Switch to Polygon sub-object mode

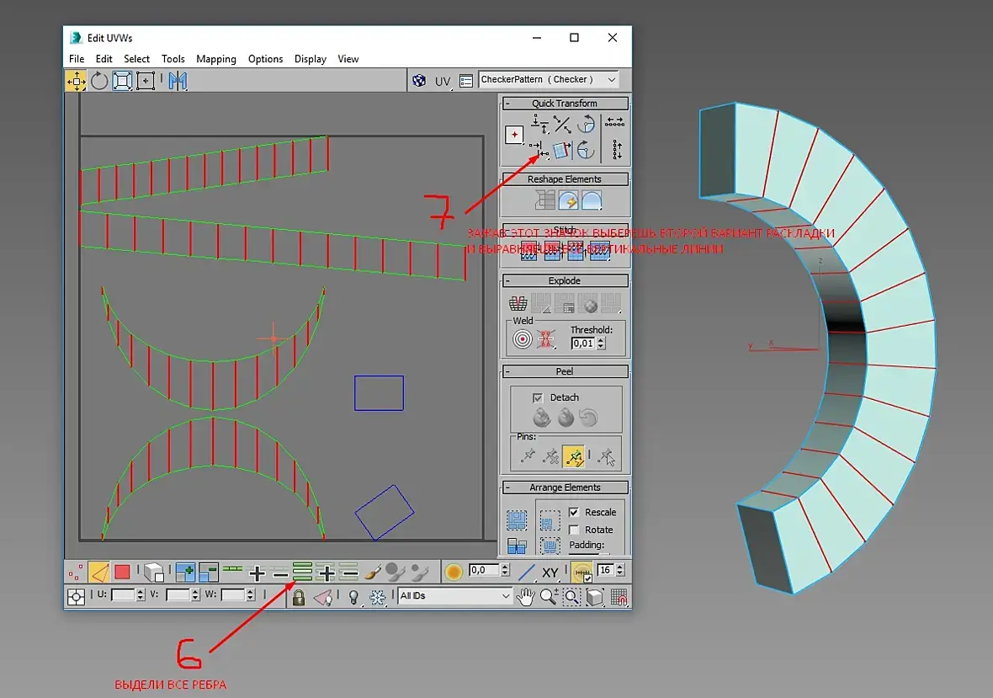[122, 573]
